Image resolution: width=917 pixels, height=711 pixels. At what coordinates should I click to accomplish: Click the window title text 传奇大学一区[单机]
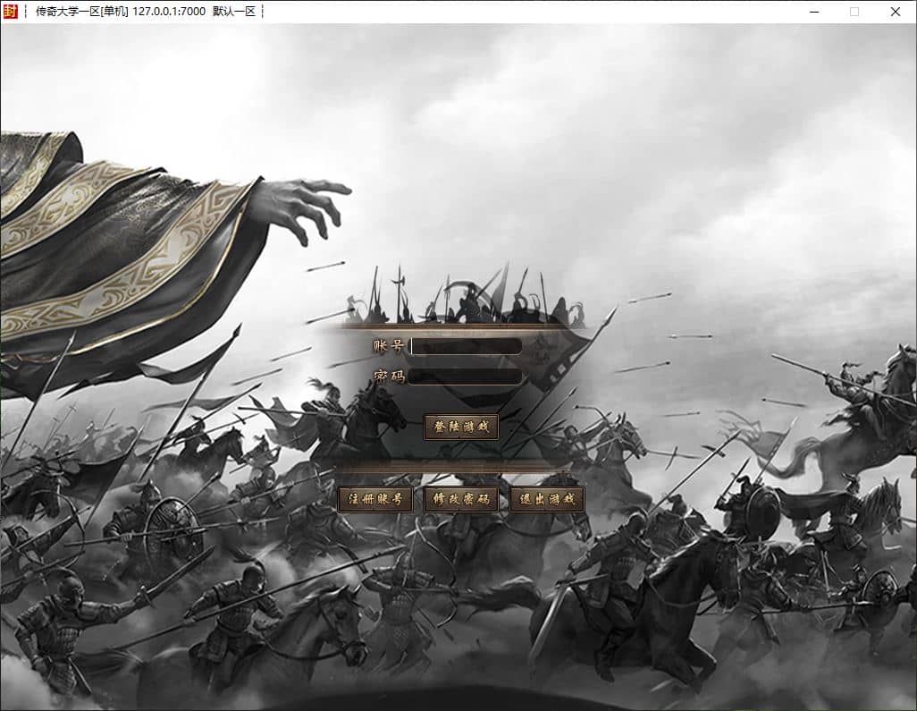click(x=81, y=11)
